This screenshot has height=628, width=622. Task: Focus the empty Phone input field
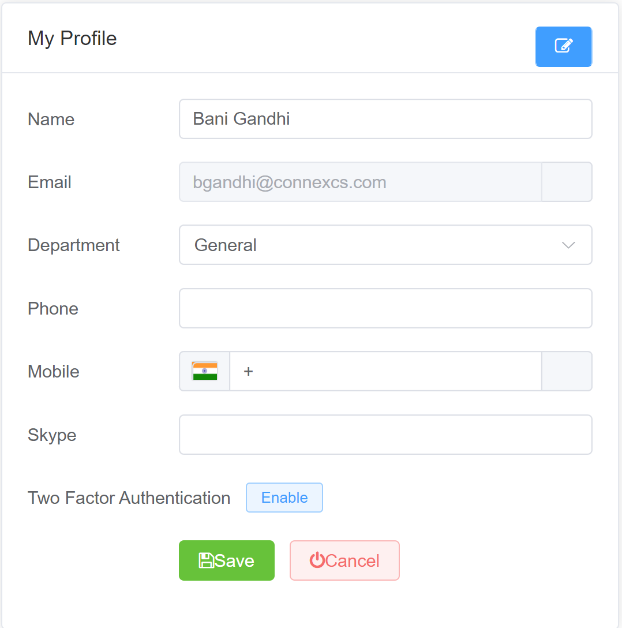coord(385,308)
